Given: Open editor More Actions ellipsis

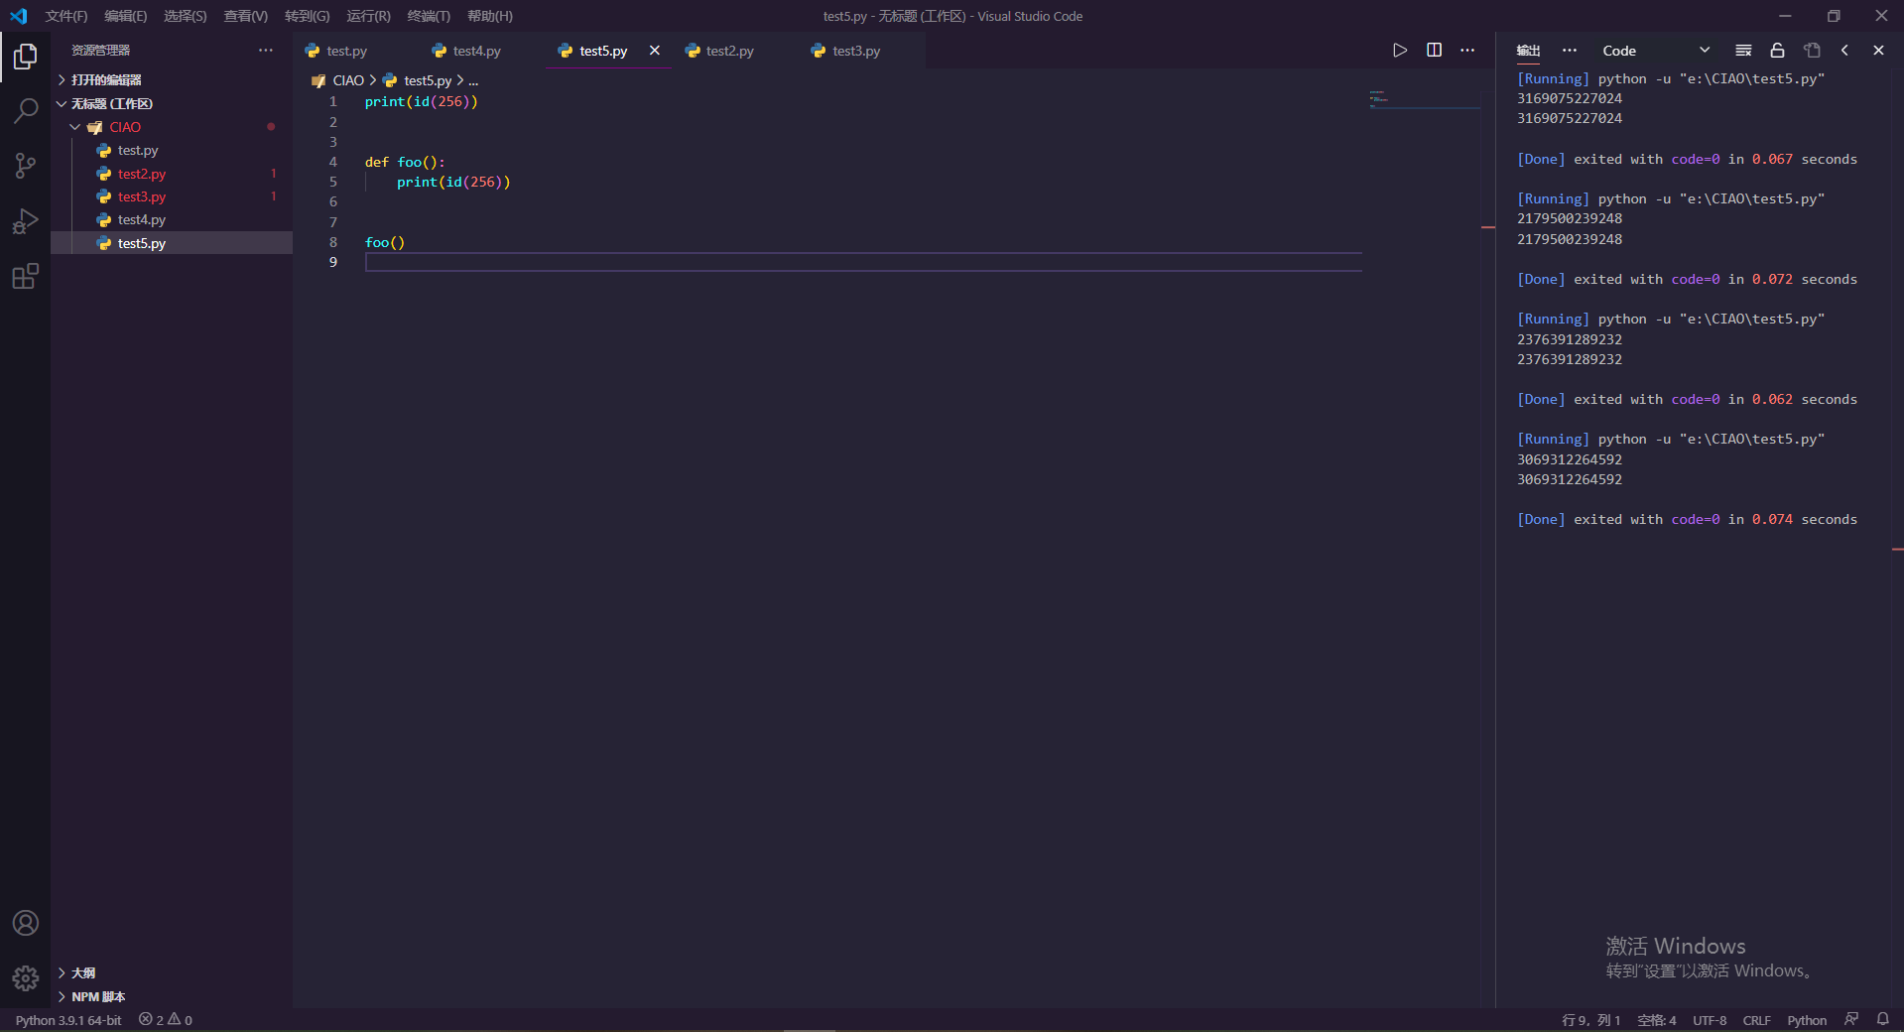Looking at the screenshot, I should tap(1467, 51).
